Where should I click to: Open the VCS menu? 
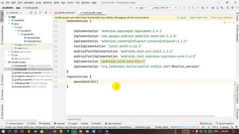77,3
